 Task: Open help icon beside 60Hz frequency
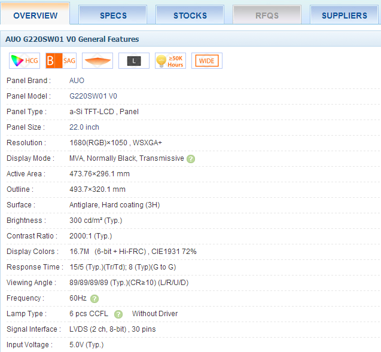[95, 299]
